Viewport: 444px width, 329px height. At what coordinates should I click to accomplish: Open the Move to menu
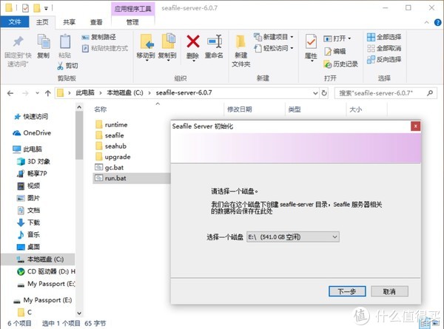(x=146, y=47)
